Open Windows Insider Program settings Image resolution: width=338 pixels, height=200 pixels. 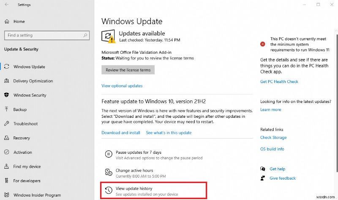(37, 195)
